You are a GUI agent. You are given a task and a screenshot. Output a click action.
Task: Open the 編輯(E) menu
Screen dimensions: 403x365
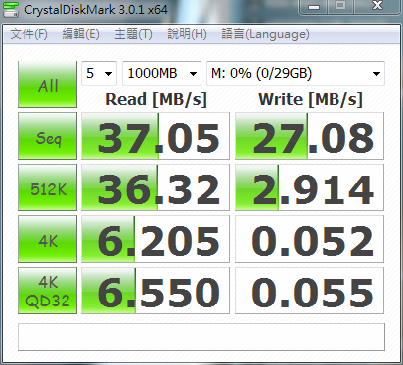(80, 34)
